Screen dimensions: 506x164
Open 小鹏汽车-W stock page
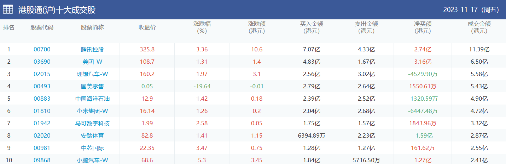[x=92, y=160]
